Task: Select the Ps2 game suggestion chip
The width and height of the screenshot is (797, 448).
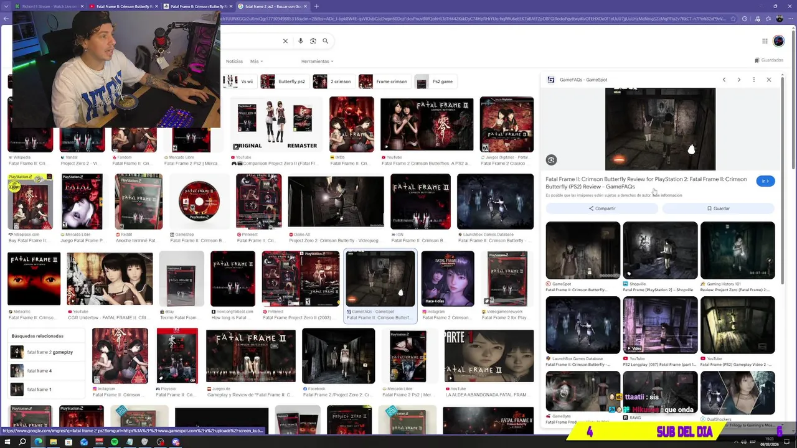Action: coord(435,82)
